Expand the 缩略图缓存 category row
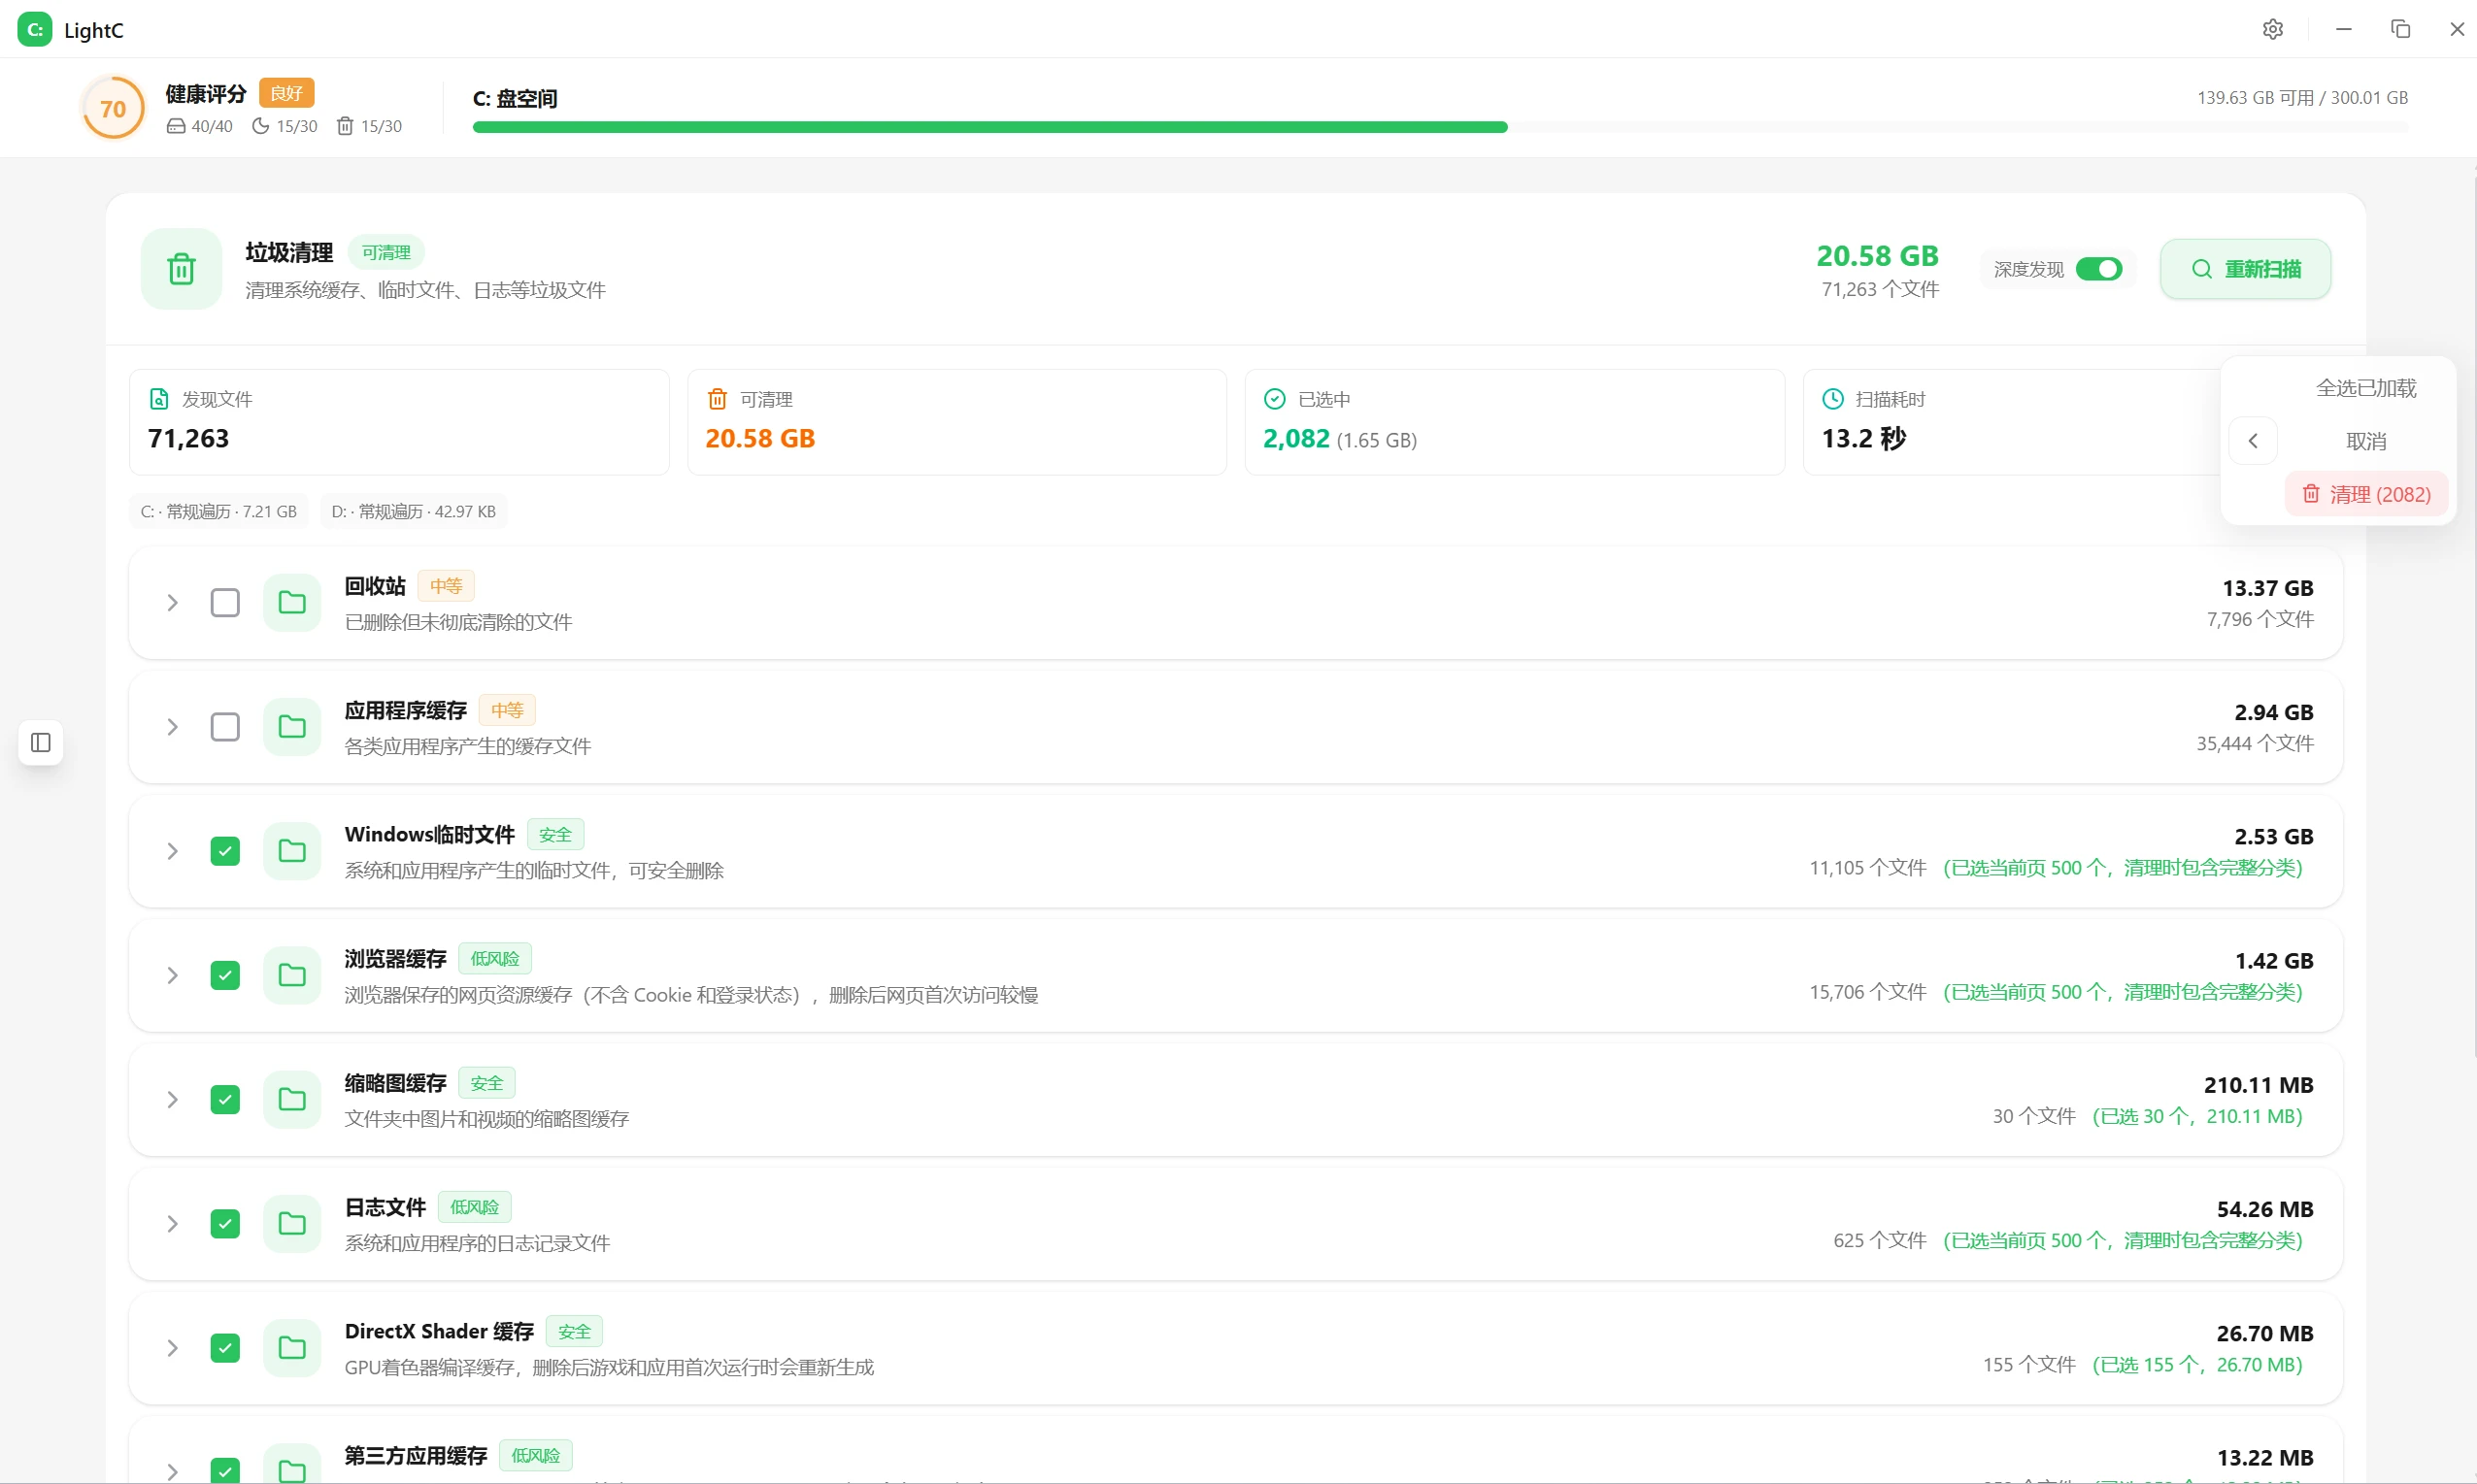Image resolution: width=2477 pixels, height=1484 pixels. [172, 1099]
